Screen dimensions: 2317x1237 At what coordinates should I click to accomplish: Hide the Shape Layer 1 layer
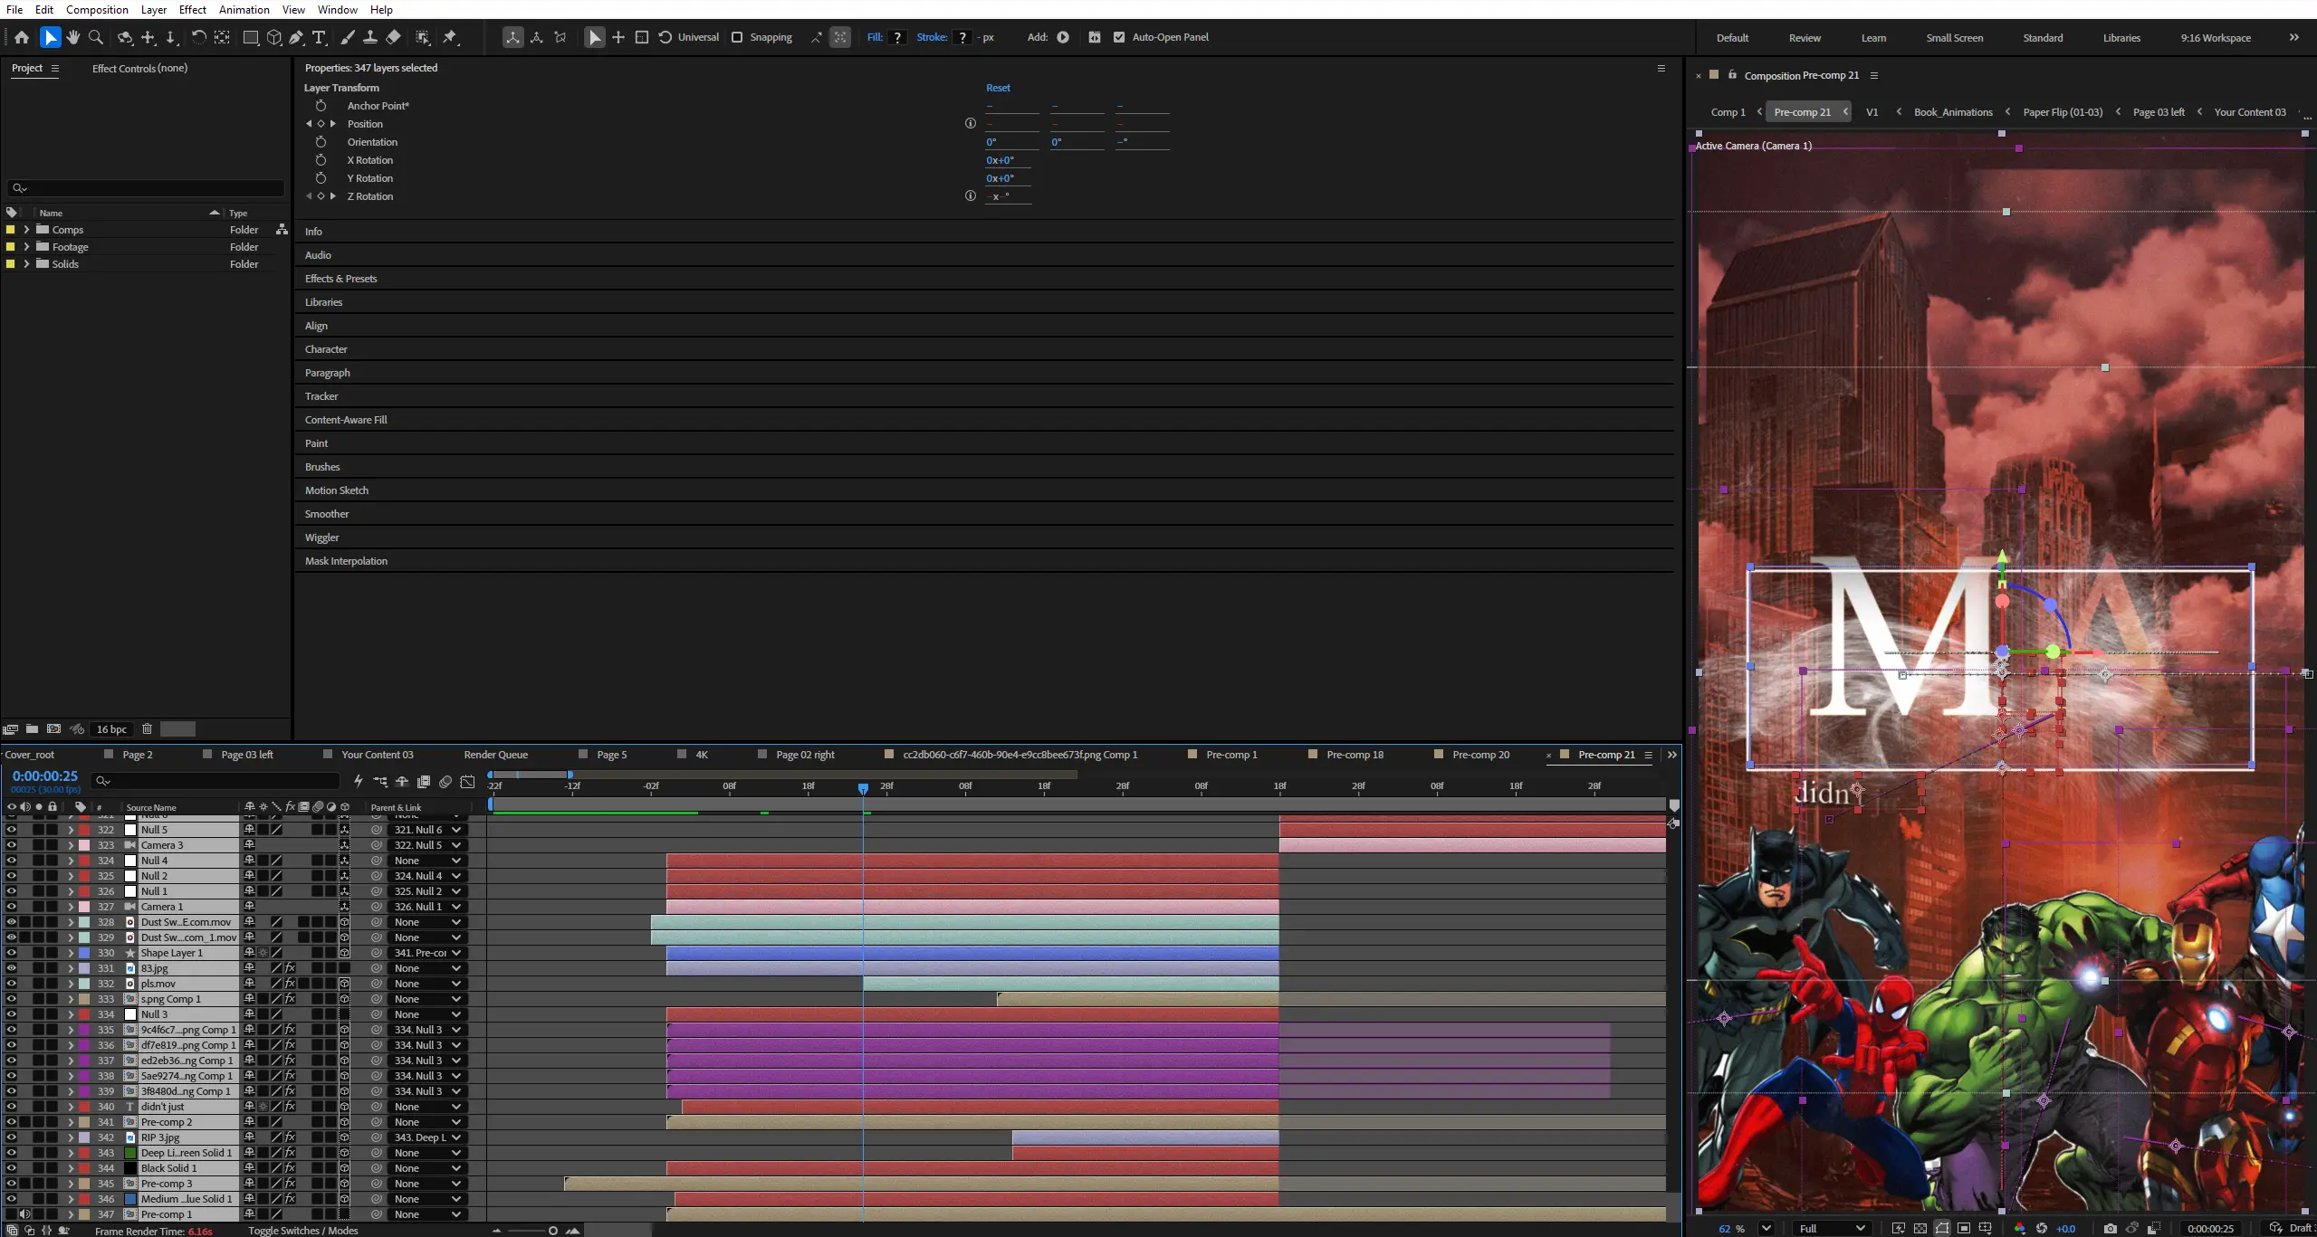click(11, 953)
